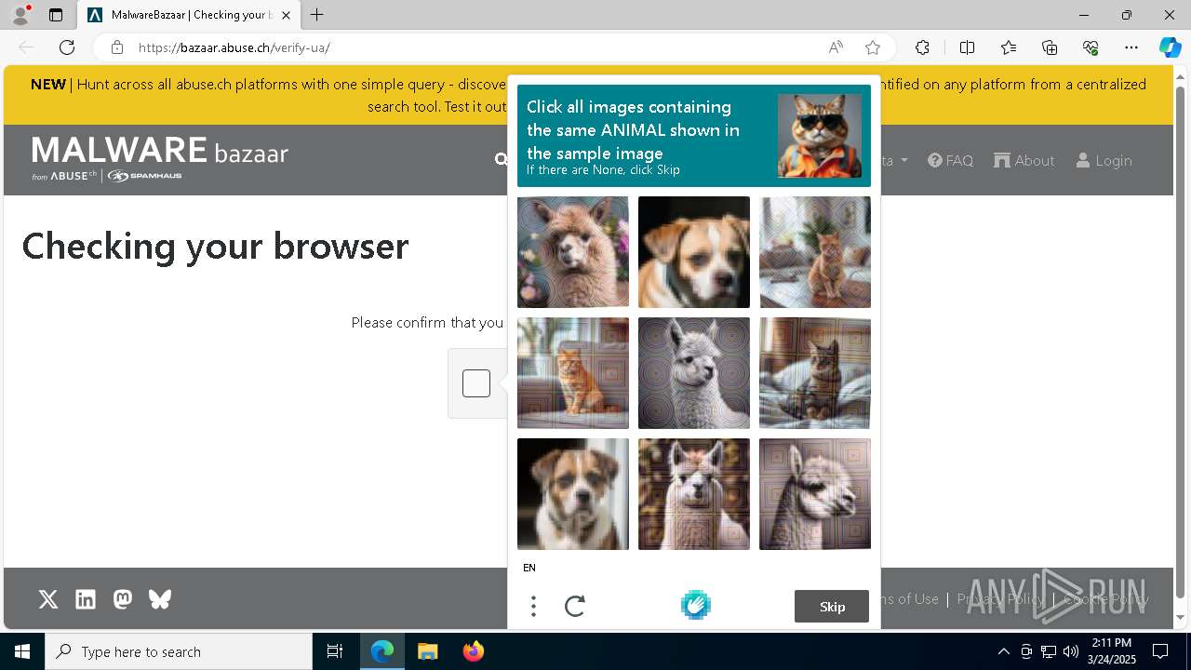
Task: Show hidden system tray icons
Action: click(x=1003, y=651)
